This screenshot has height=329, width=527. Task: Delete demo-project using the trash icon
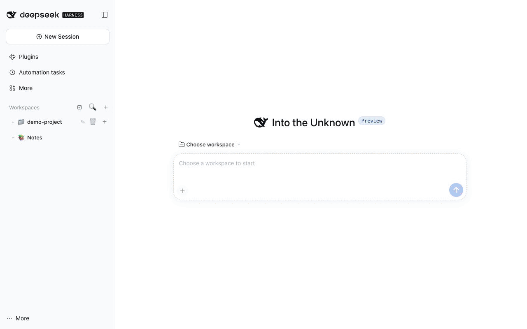pyautogui.click(x=93, y=122)
